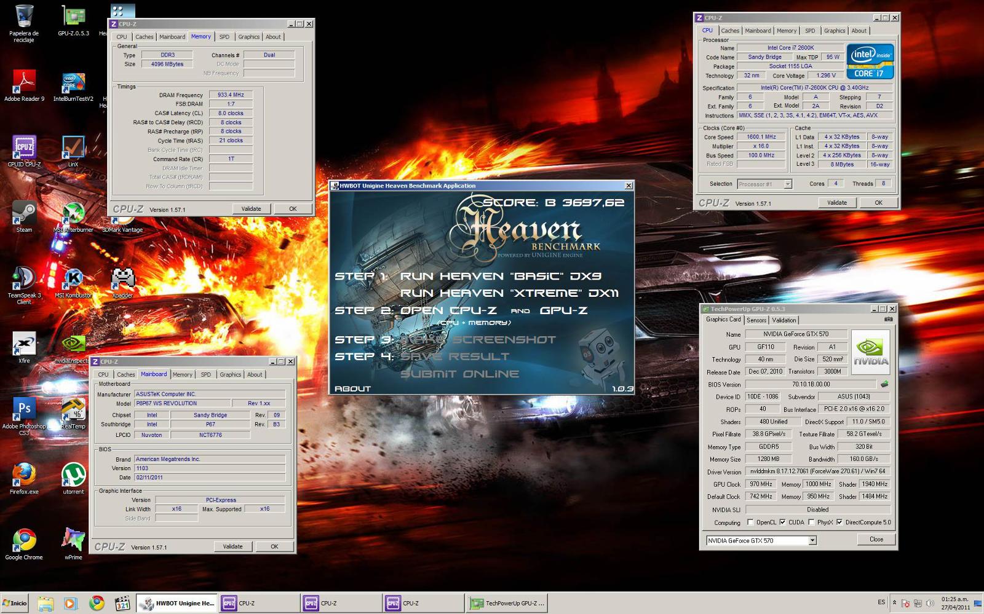Open Chrome pinned taskbar icon
The height and width of the screenshot is (614, 984).
97,603
